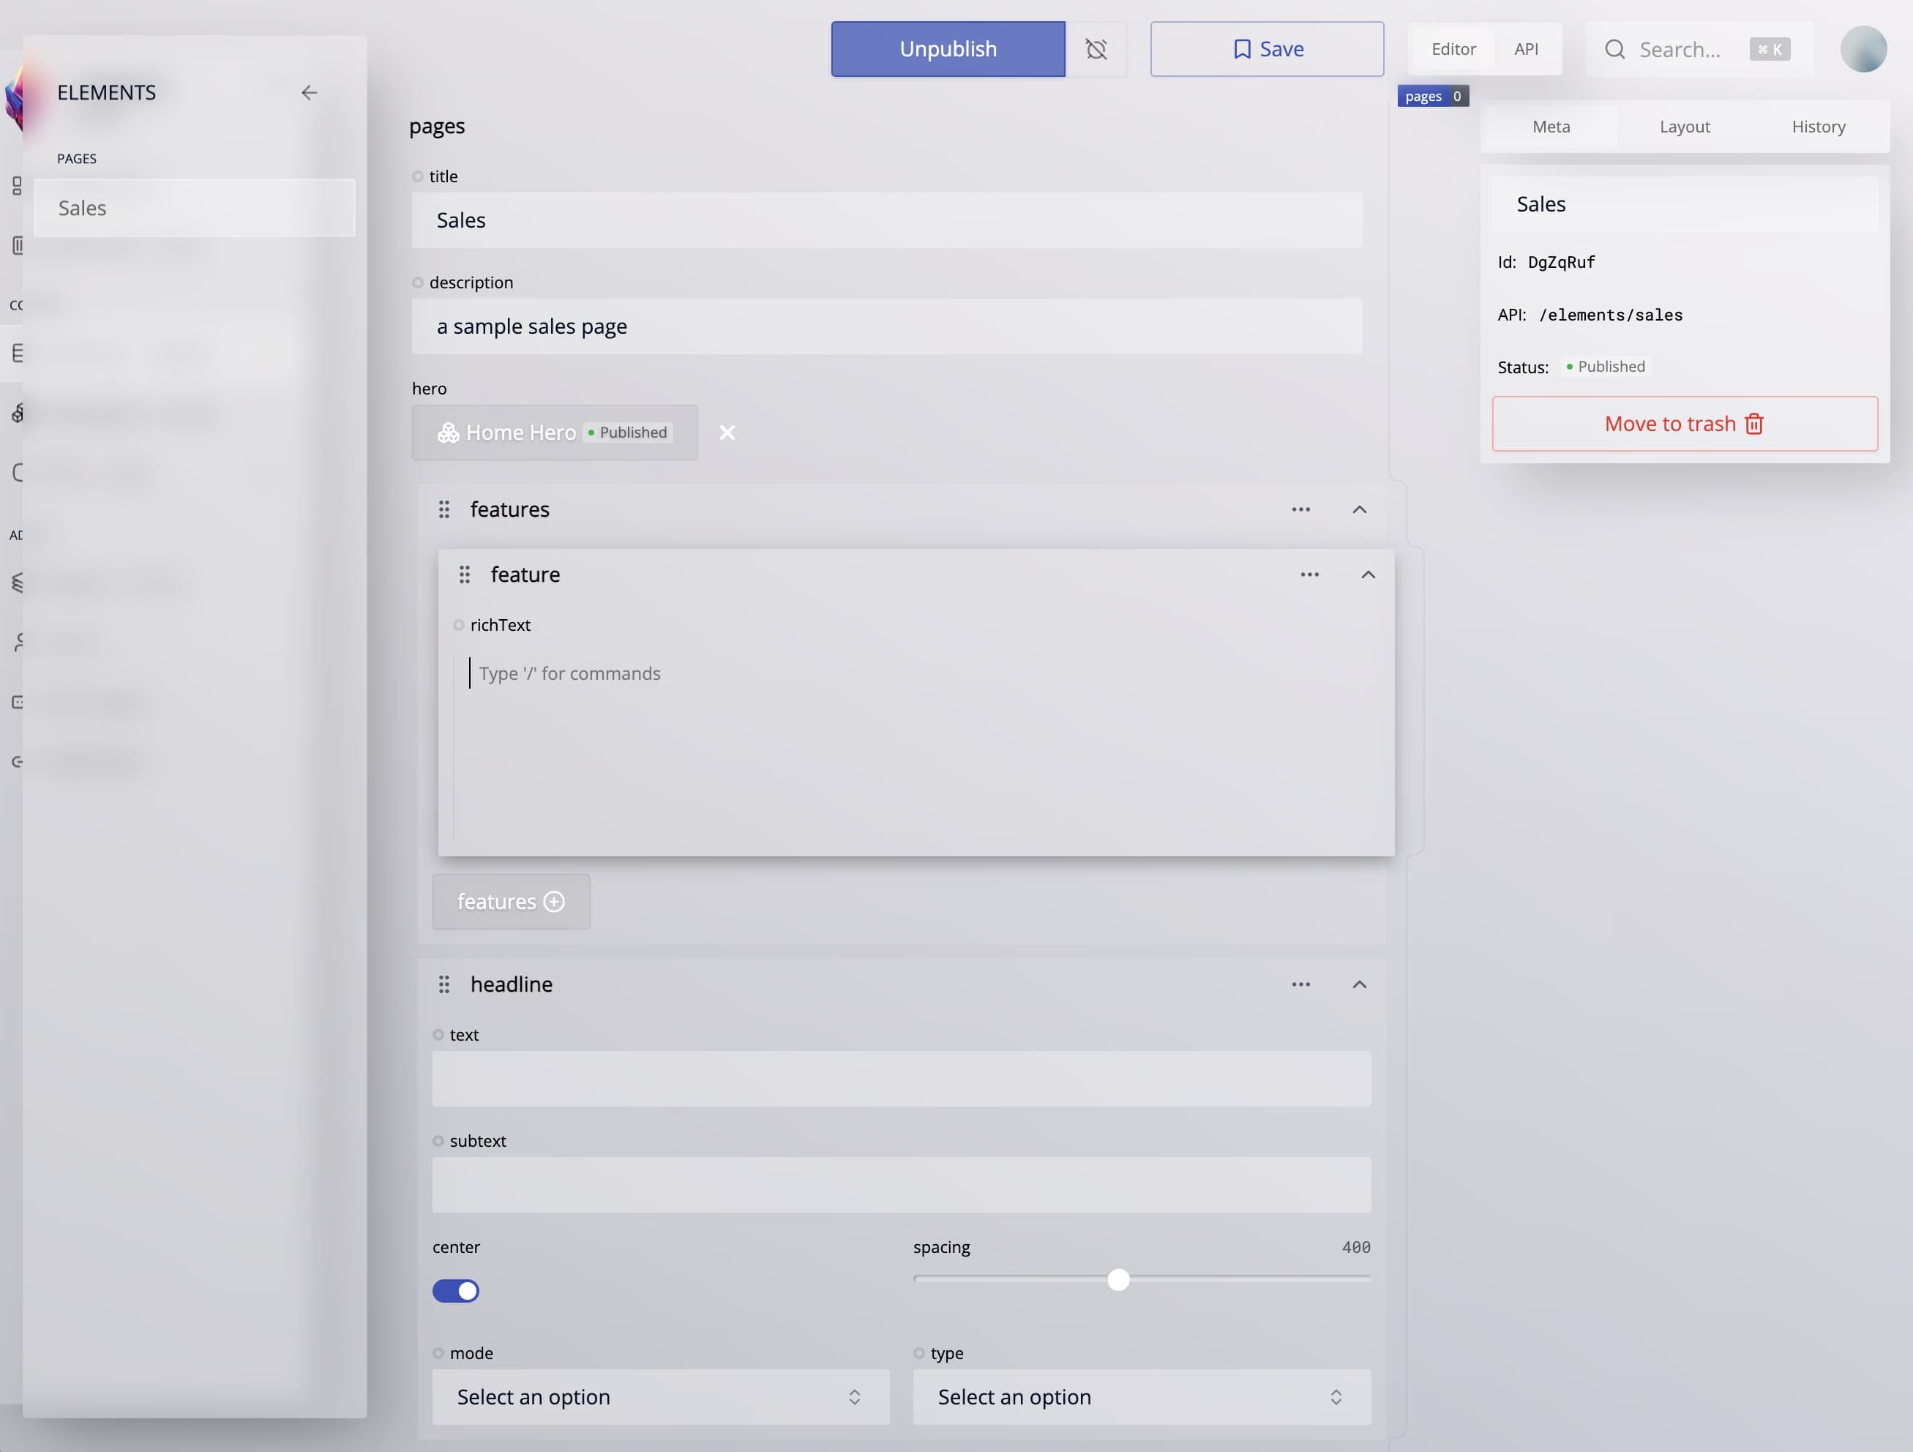Screen dimensions: 1913x1452
Task: Click the drag handle icon on feature item
Action: click(465, 575)
